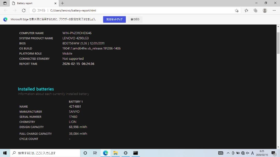Click the forward navigation arrow
280x157 pixels.
(x=15, y=11)
